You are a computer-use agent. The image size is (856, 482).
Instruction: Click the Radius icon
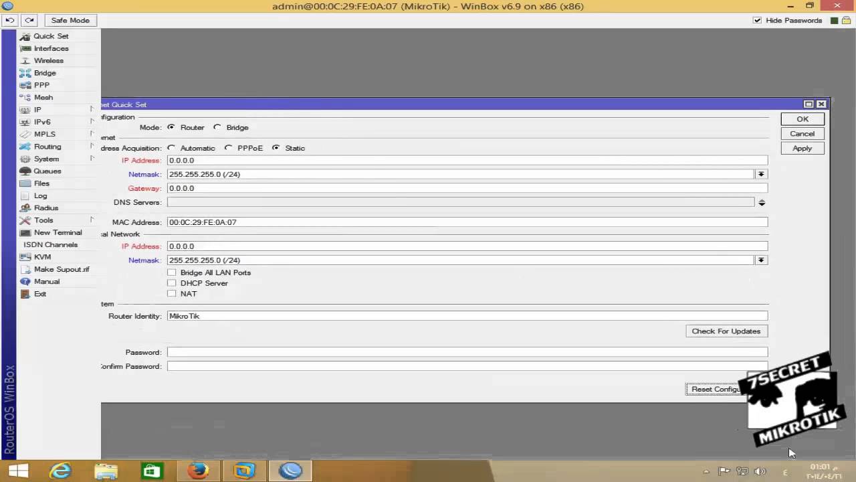[x=25, y=208]
